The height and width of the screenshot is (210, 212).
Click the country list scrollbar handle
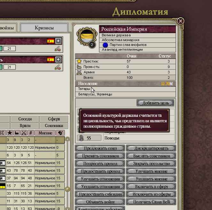(x=67, y=189)
